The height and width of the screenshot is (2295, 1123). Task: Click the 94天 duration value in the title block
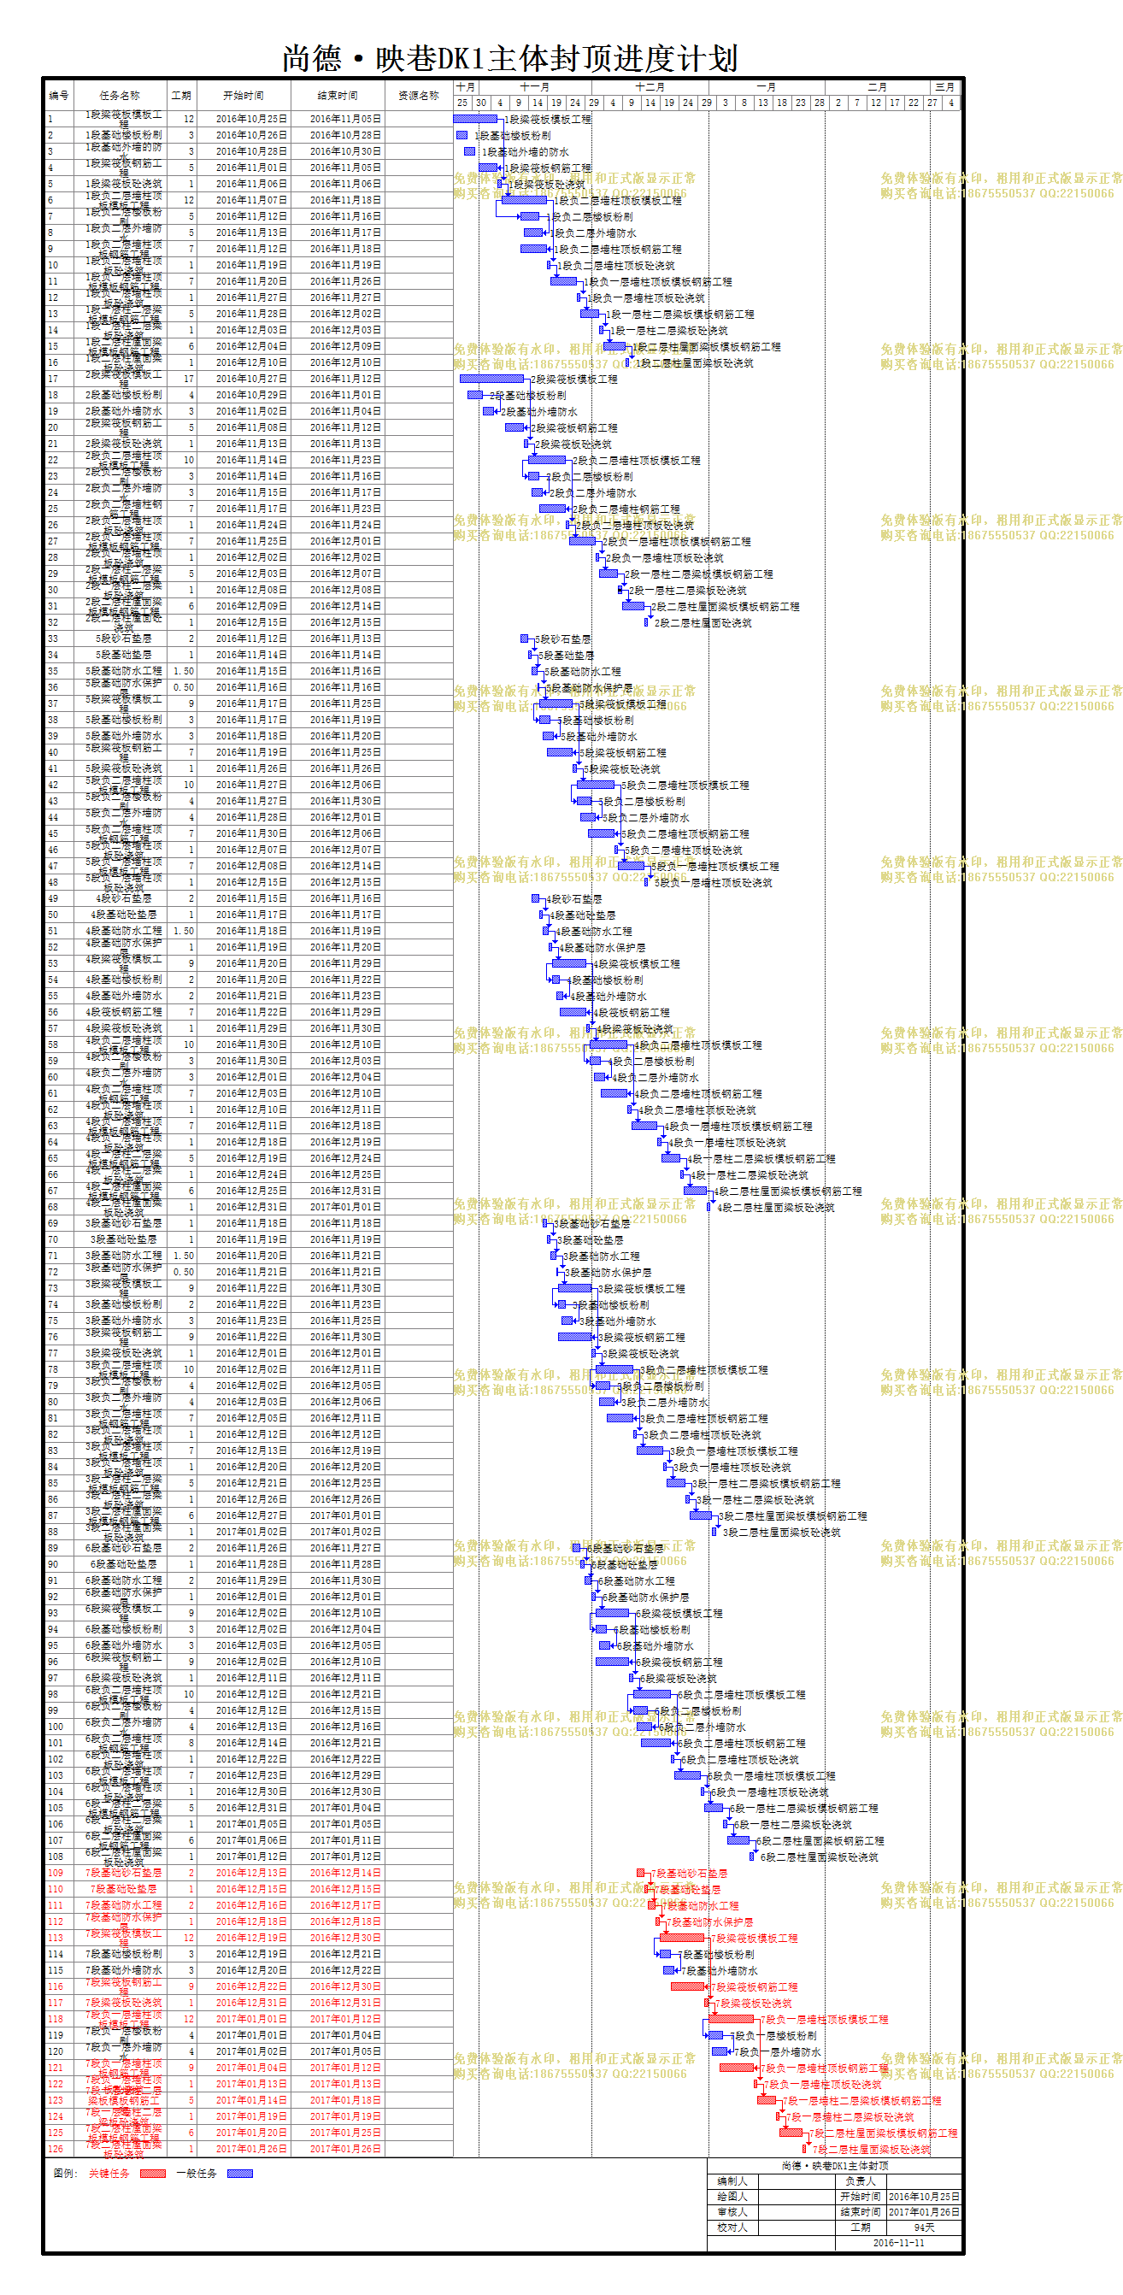tap(925, 2227)
